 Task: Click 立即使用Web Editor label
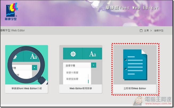pyautogui.click(x=135, y=88)
